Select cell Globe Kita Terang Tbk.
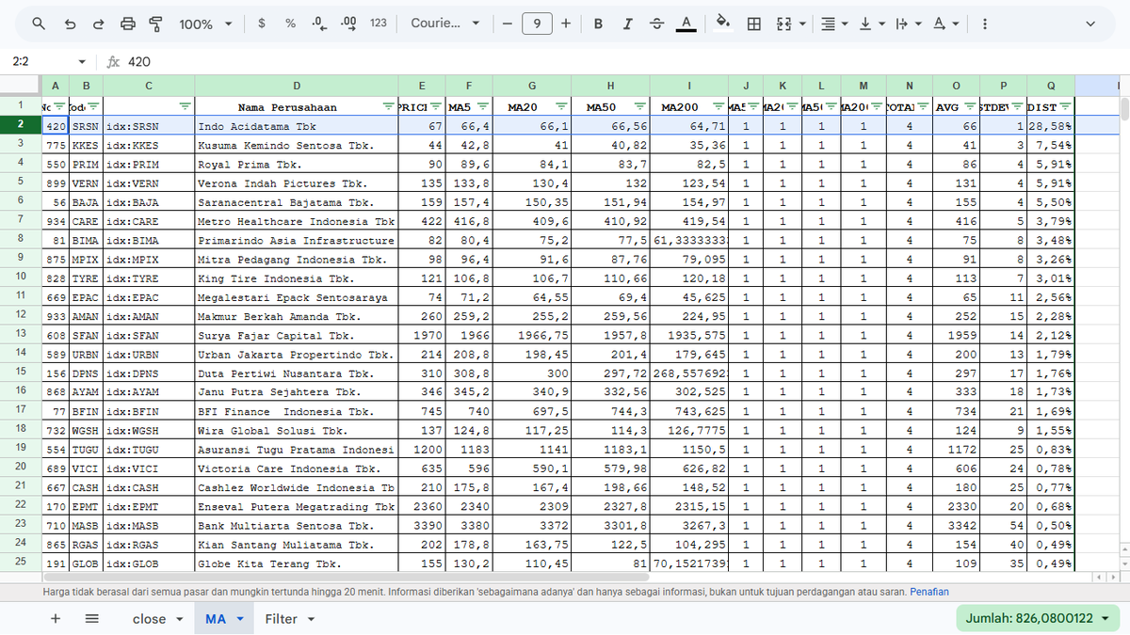The height and width of the screenshot is (635, 1130). 297,564
